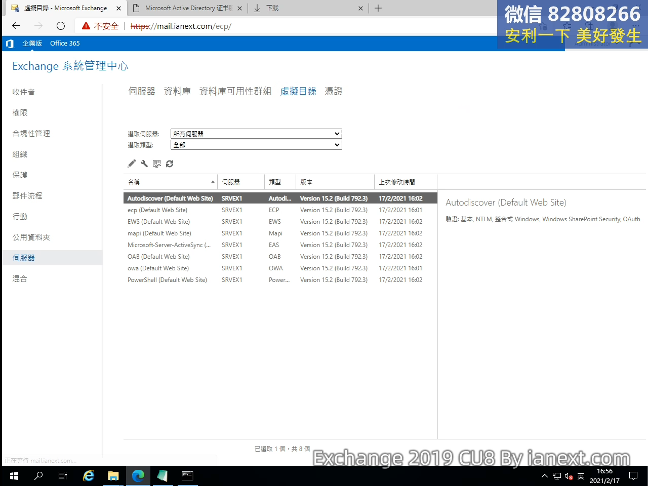Show hidden system tray icons
The image size is (648, 486).
pos(545,476)
